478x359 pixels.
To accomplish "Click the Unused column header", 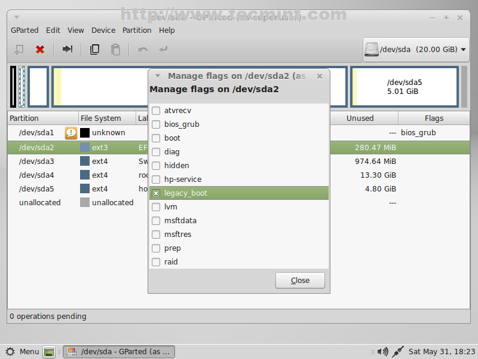I will pyautogui.click(x=364, y=118).
